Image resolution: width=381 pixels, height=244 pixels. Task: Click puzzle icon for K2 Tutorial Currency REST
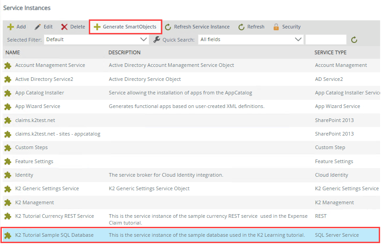8,216
